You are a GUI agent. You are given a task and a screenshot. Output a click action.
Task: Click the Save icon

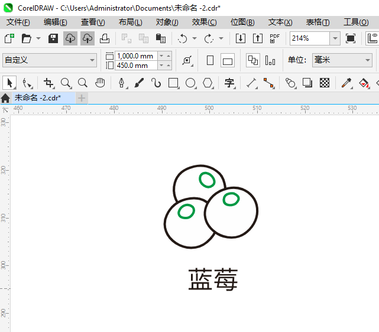pyautogui.click(x=53, y=38)
